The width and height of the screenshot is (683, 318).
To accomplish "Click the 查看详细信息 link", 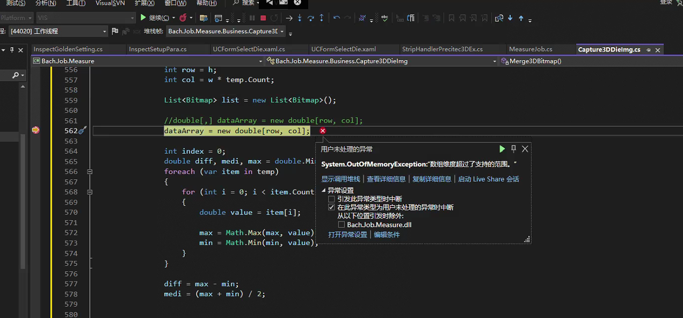I will tap(386, 179).
